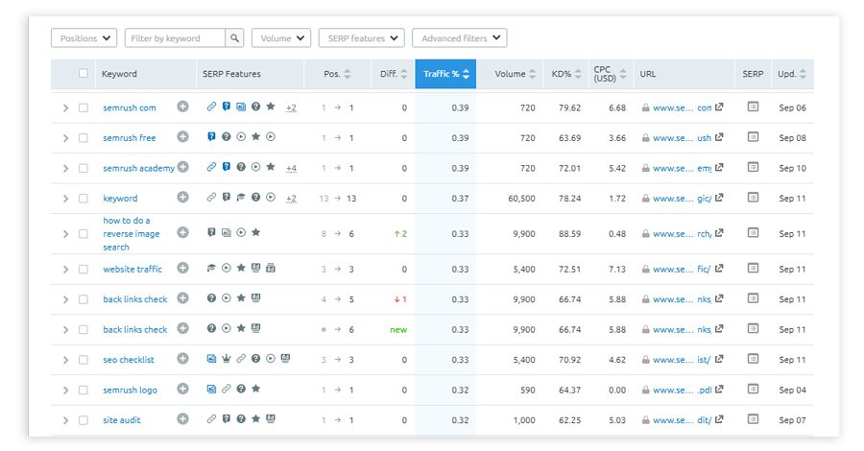Sort table by Upd. column

tap(792, 74)
